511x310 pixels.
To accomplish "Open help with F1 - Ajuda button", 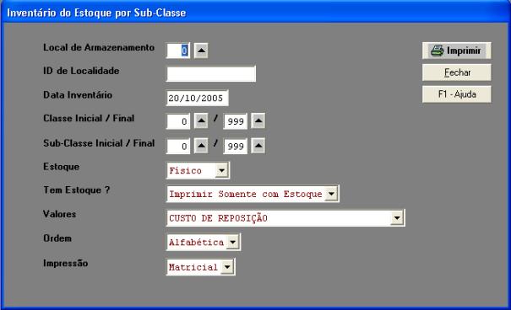I will (457, 94).
